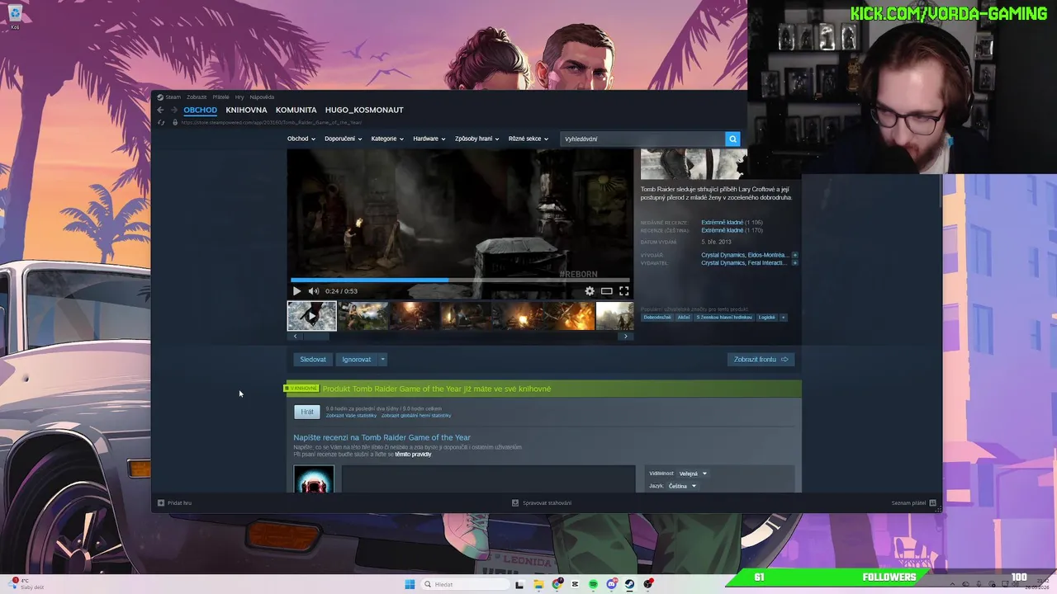This screenshot has width=1057, height=594.
Task: Toggle fullscreen on the trailer player
Action: pyautogui.click(x=624, y=291)
